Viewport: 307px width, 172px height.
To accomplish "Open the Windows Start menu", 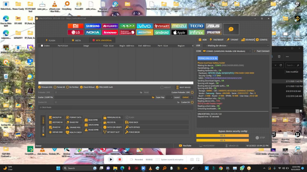I will (x=58, y=168).
